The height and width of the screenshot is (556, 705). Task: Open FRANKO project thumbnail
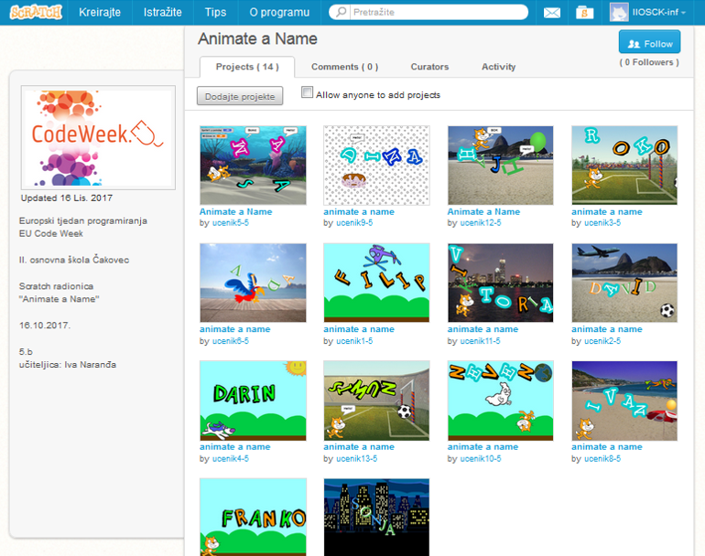pos(253,518)
